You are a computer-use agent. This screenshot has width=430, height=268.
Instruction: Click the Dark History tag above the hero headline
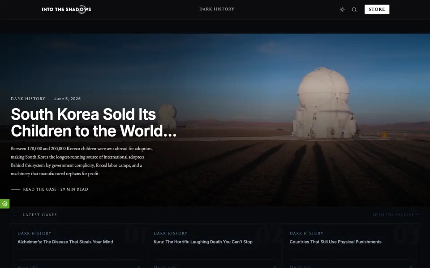click(x=28, y=99)
